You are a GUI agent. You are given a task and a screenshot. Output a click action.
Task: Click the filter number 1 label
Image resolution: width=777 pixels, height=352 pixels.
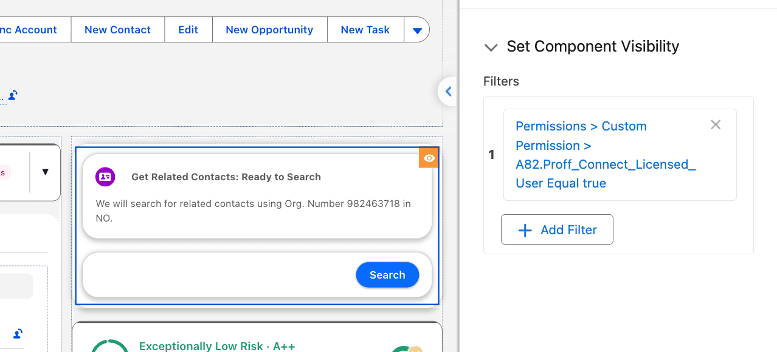tap(492, 155)
